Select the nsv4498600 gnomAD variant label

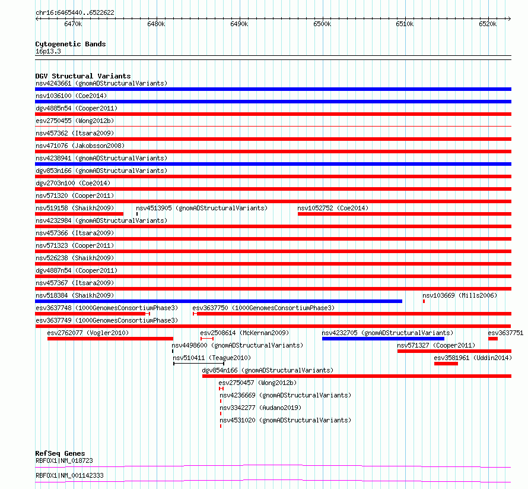pos(237,345)
